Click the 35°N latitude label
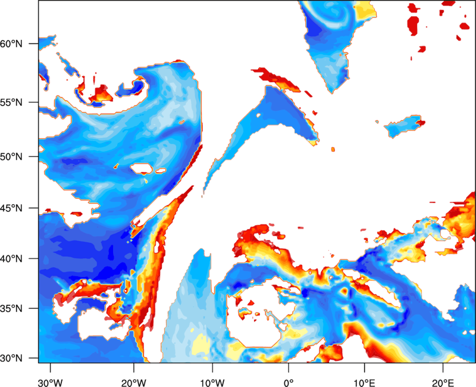The image size is (476, 387). point(11,308)
